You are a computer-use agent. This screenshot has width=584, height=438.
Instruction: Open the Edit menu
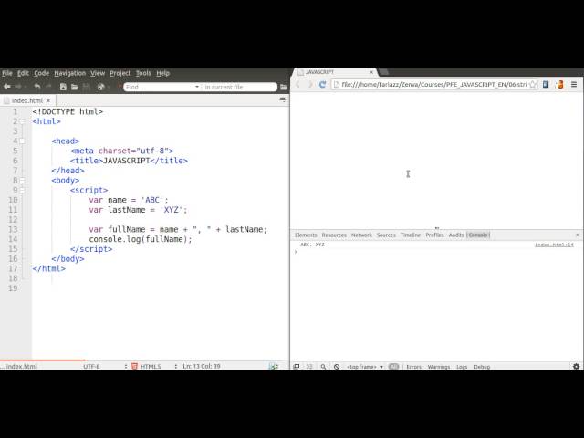23,73
